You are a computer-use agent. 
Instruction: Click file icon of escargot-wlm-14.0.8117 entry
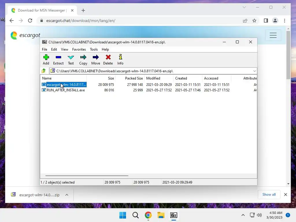click(x=44, y=85)
